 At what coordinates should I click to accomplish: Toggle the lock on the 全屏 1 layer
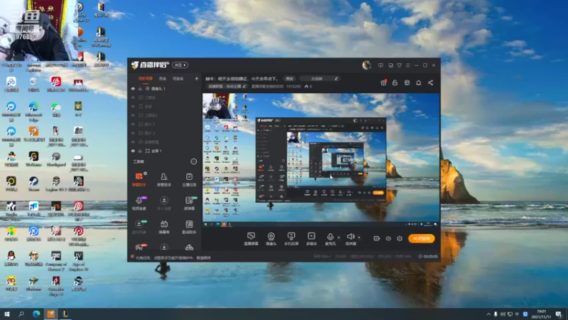click(140, 151)
